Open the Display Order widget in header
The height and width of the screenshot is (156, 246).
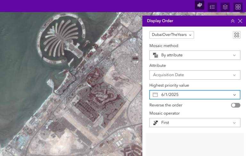coord(200,5)
